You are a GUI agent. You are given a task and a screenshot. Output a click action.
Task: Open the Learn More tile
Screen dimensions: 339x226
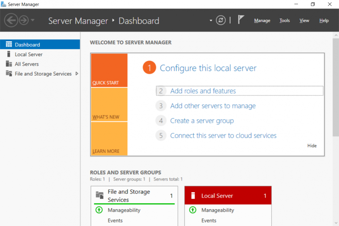(x=109, y=139)
